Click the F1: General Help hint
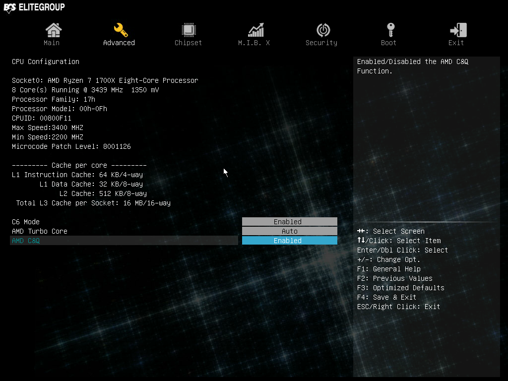The image size is (508, 381). point(389,269)
